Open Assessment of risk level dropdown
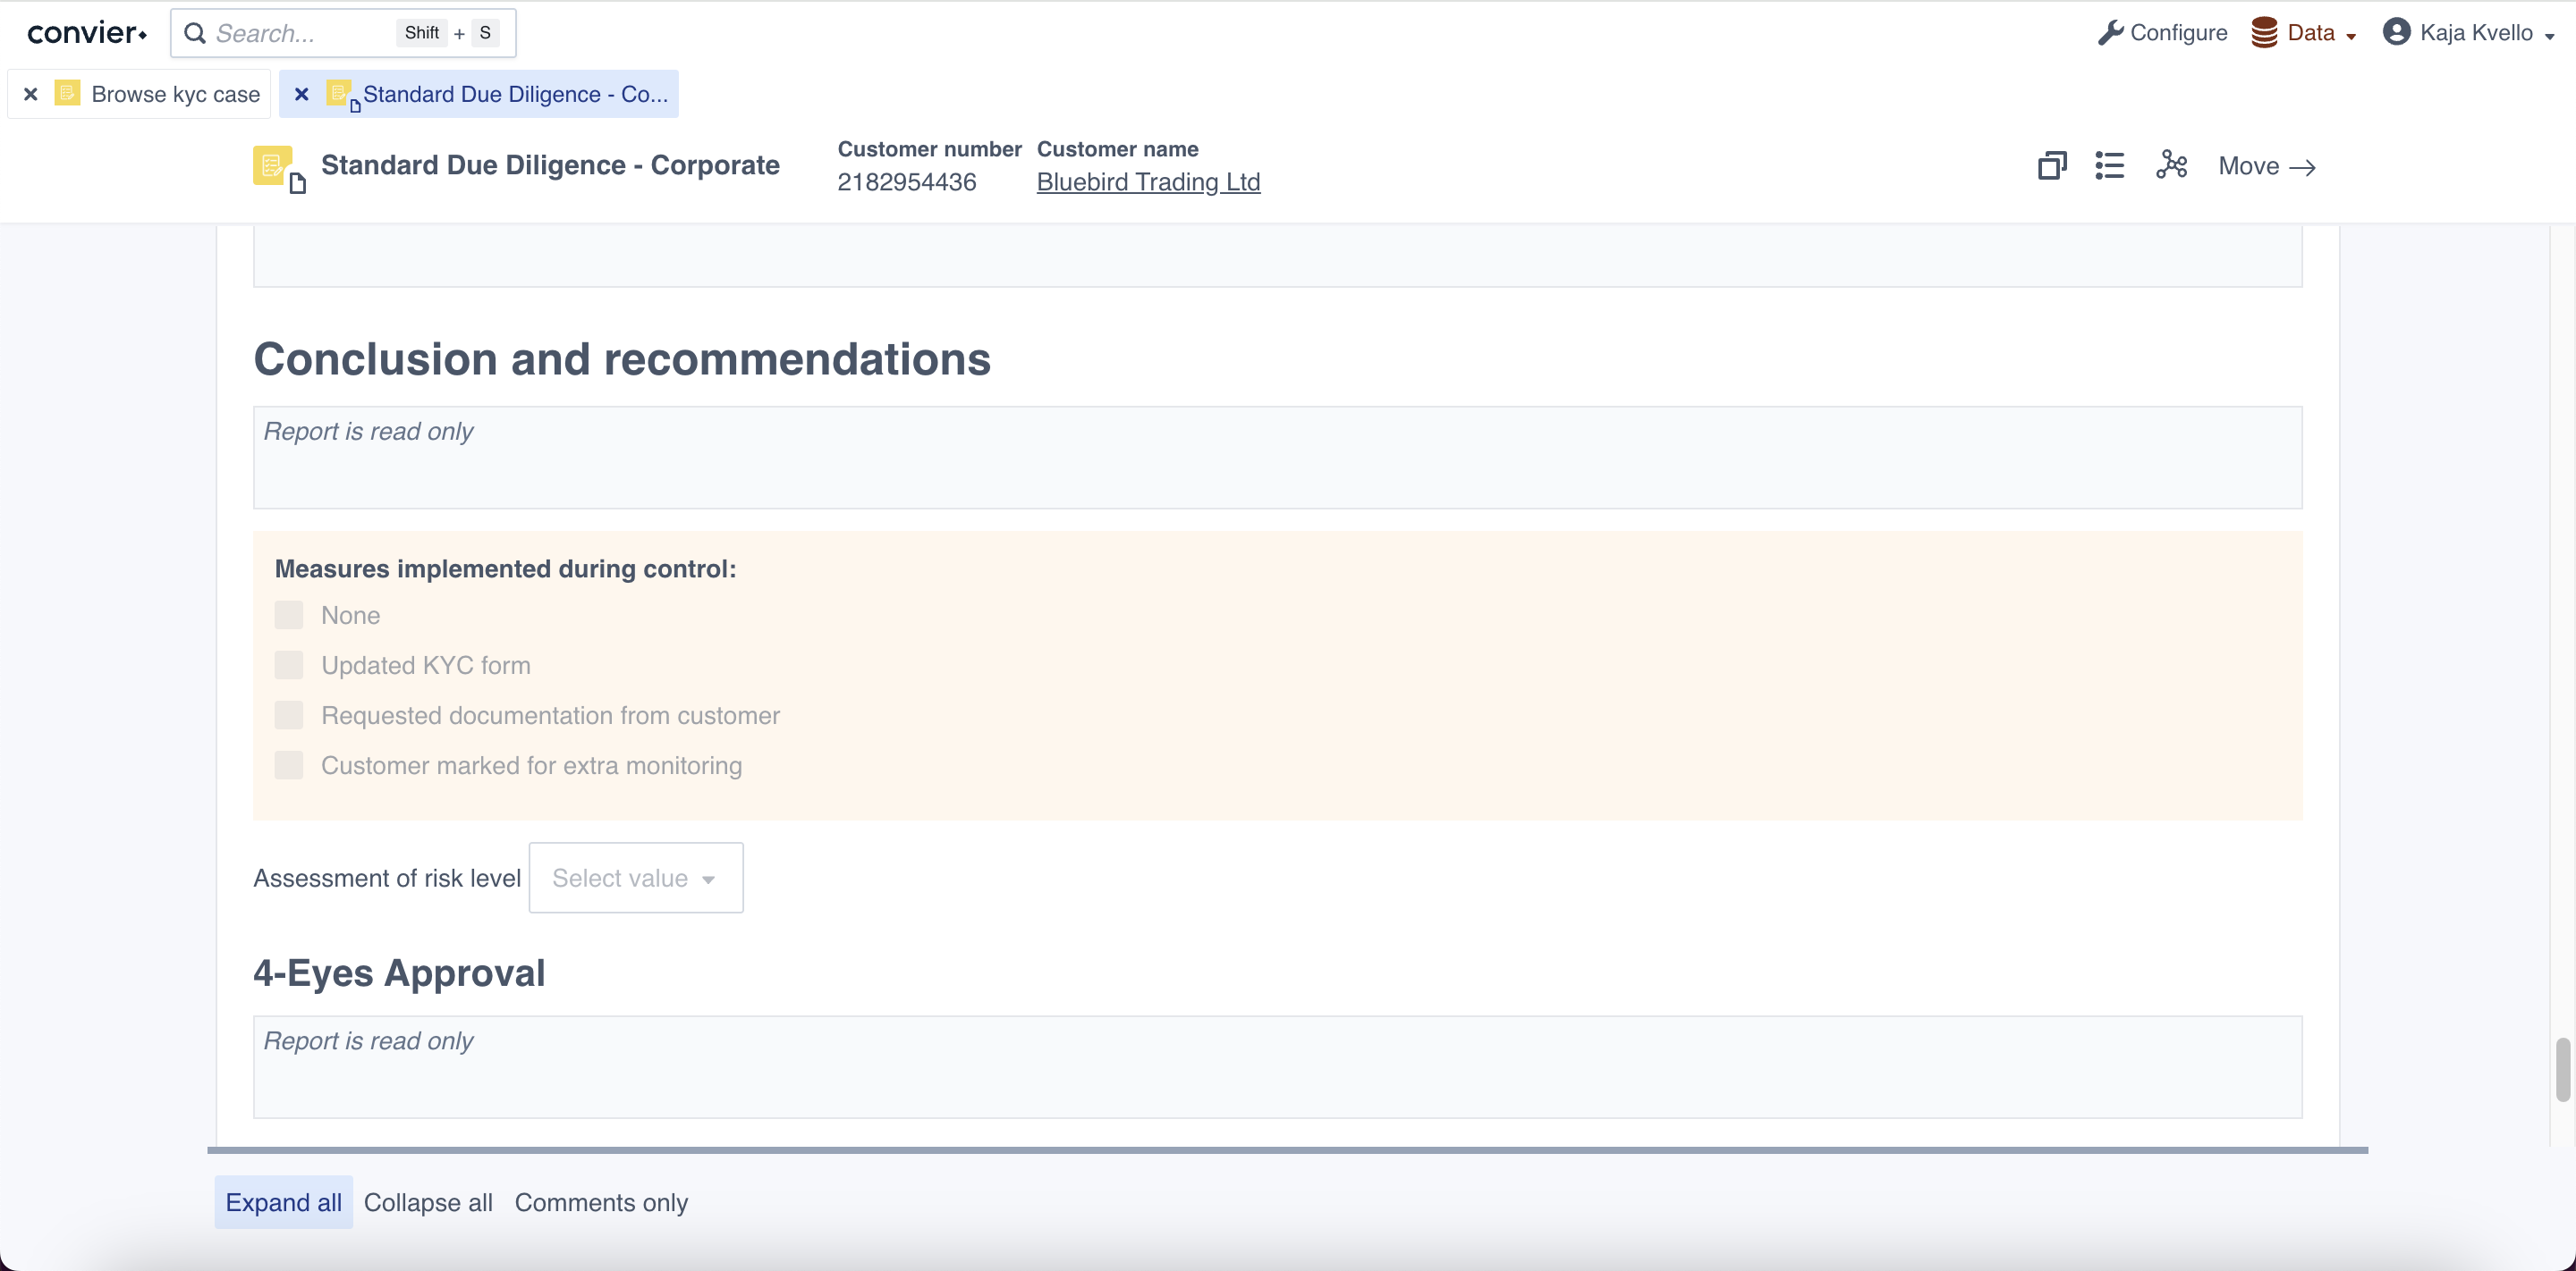Viewport: 2576px width, 1271px height. (x=635, y=878)
